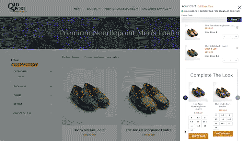Open the Premium Accessories menu
The width and height of the screenshot is (243, 141).
(121, 9)
